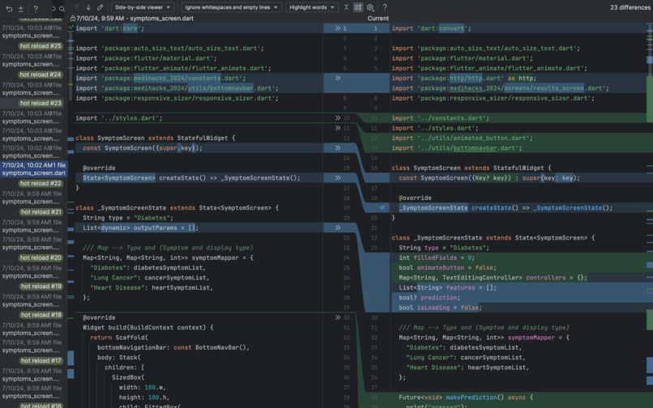The height and width of the screenshot is (408, 653).
Task: Select the hot reload #24 label
Action: click(41, 74)
